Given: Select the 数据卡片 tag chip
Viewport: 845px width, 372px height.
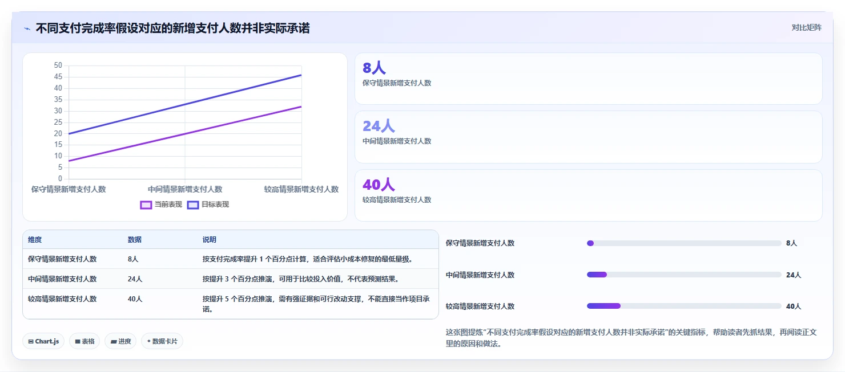Looking at the screenshot, I should (x=162, y=341).
